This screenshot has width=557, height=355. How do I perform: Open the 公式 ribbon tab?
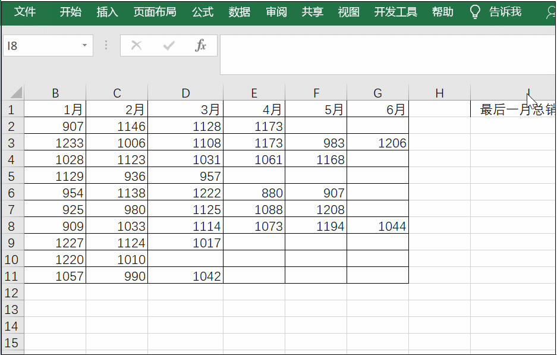tap(203, 11)
